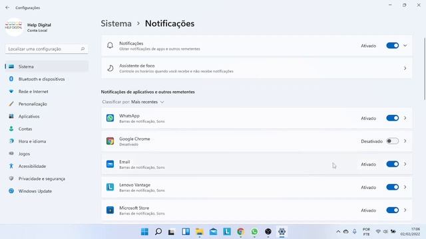This screenshot has width=426, height=239.
Task: Open Contas settings
Action: [x=47, y=129]
